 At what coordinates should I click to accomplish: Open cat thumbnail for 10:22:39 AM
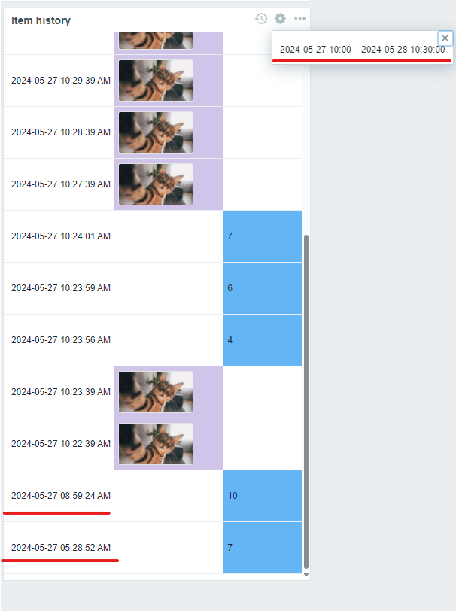point(156,443)
